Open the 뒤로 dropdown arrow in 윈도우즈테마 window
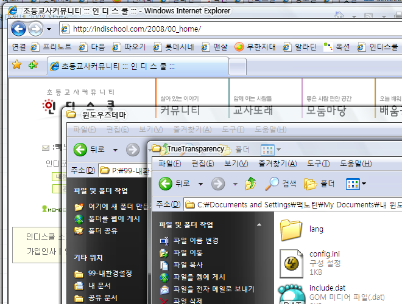 pyautogui.click(x=115, y=150)
